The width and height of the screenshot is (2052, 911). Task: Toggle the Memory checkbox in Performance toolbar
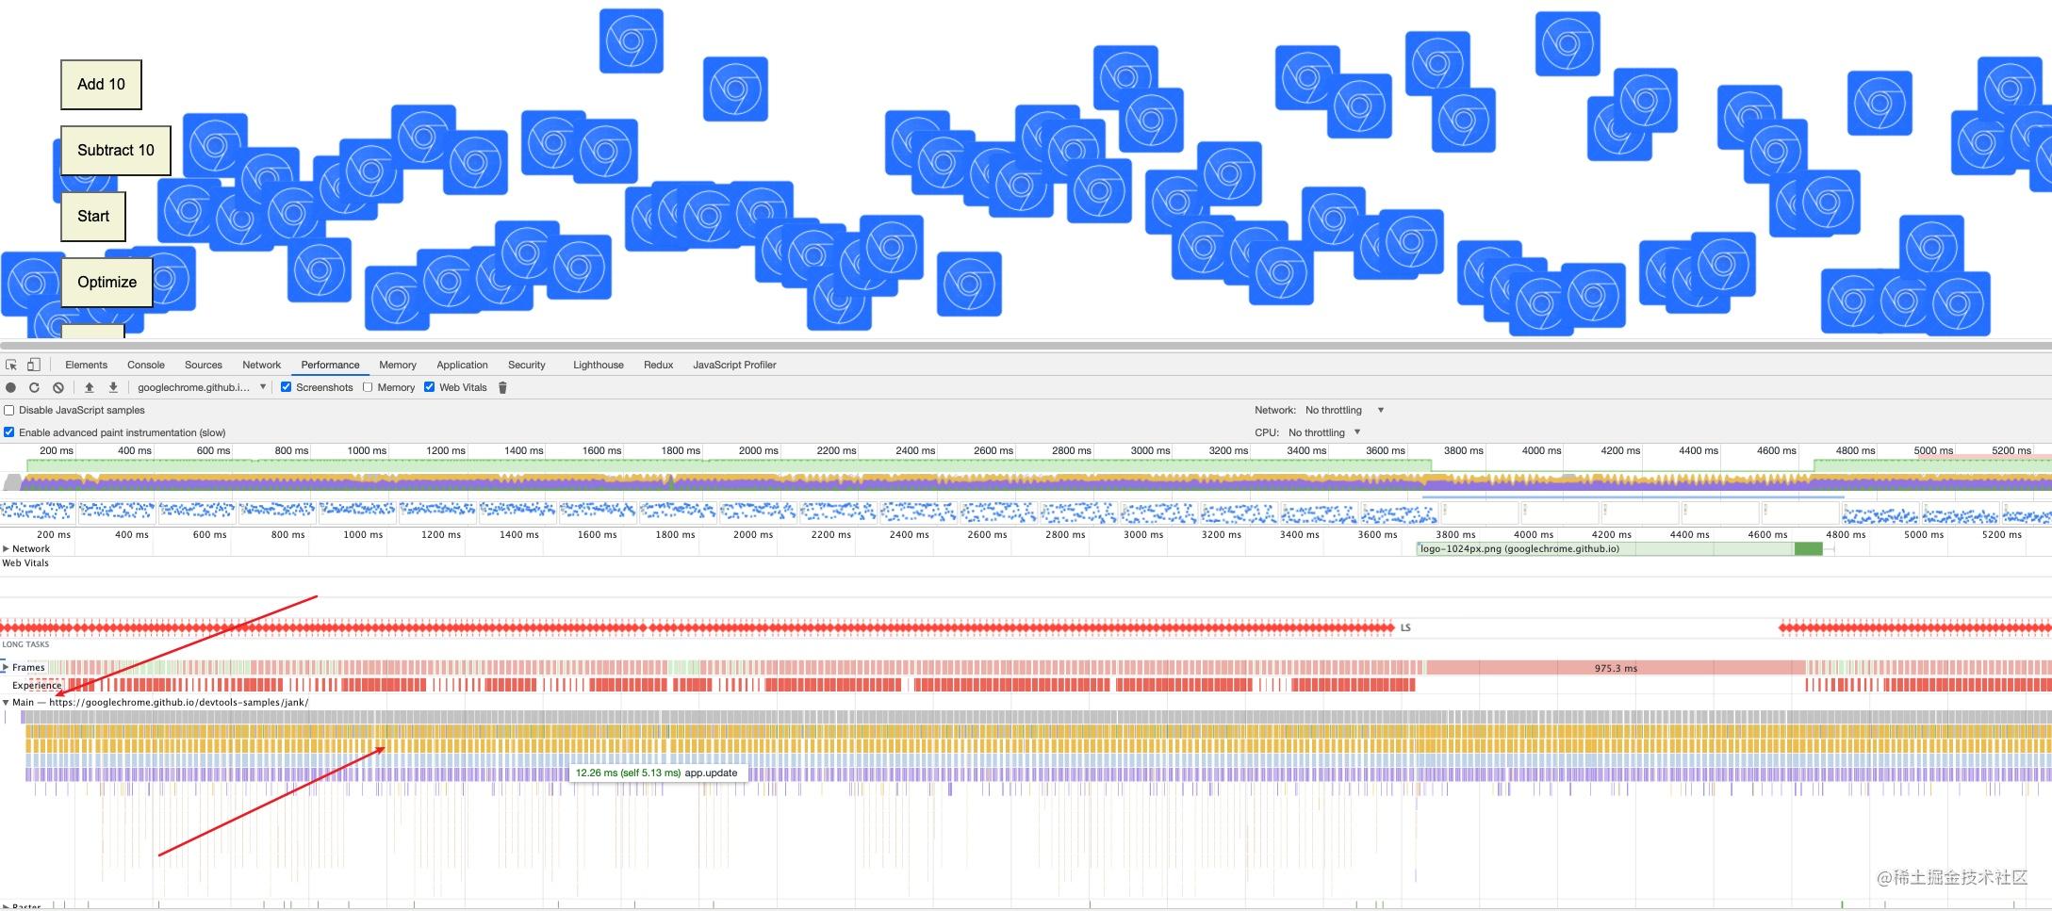coord(368,387)
